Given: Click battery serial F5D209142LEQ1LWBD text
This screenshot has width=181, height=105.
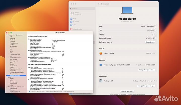Looking at the screenshot, I should [x=58, y=40].
